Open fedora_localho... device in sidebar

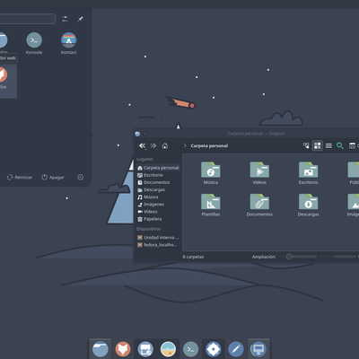click(158, 245)
